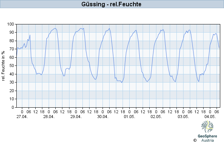Click the copyright symbol near the logo
The height and width of the screenshot is (148, 224).
pos(195,140)
